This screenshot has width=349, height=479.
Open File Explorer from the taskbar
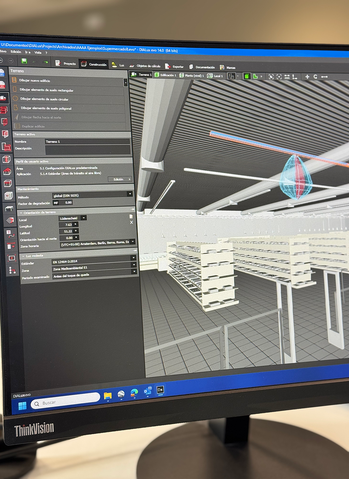108,396
